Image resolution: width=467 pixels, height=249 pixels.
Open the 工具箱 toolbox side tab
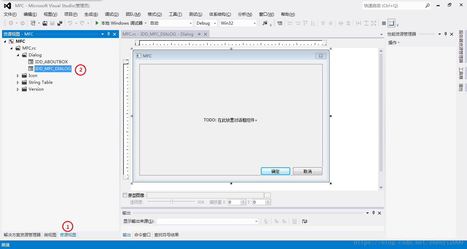pos(461,73)
